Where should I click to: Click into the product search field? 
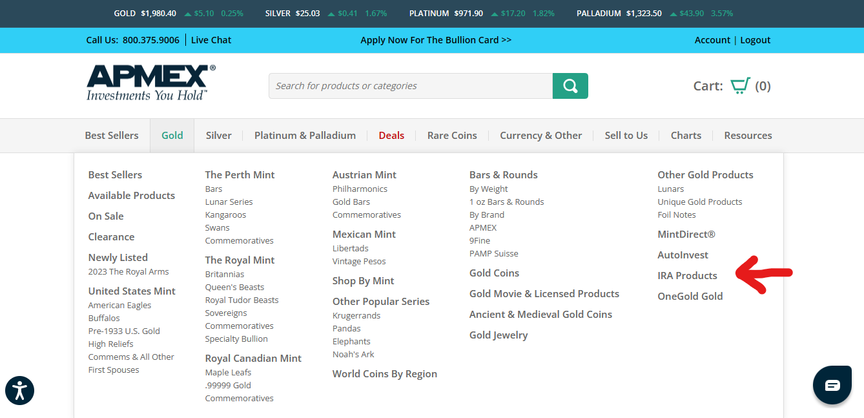tap(410, 86)
